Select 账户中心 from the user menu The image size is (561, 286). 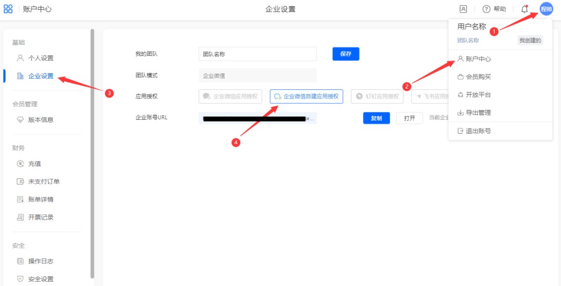[478, 59]
